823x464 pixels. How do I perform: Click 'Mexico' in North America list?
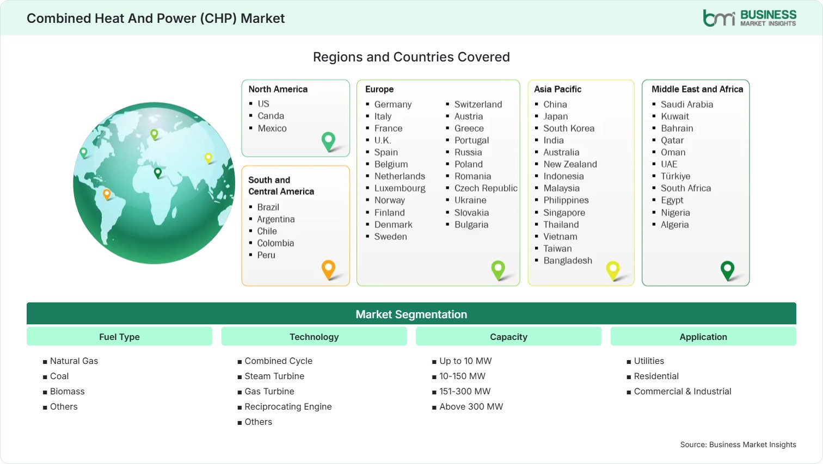click(x=272, y=128)
